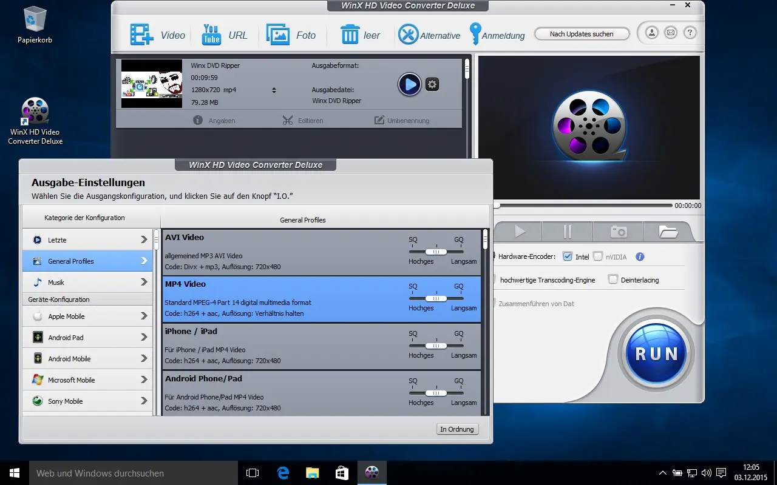Click the Recycle Bin desktop icon
The width and height of the screenshot is (777, 485).
click(x=35, y=25)
